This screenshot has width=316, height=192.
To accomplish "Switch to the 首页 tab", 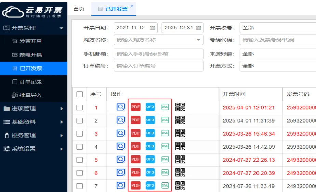I will point(79,9).
